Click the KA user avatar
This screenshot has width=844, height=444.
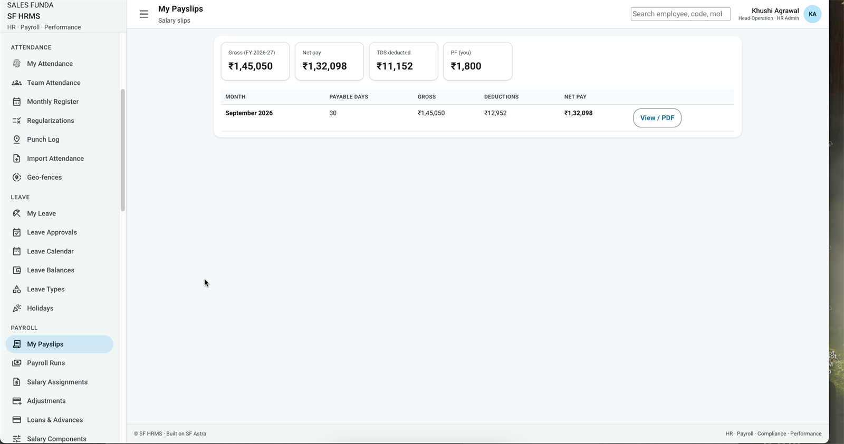coord(812,14)
